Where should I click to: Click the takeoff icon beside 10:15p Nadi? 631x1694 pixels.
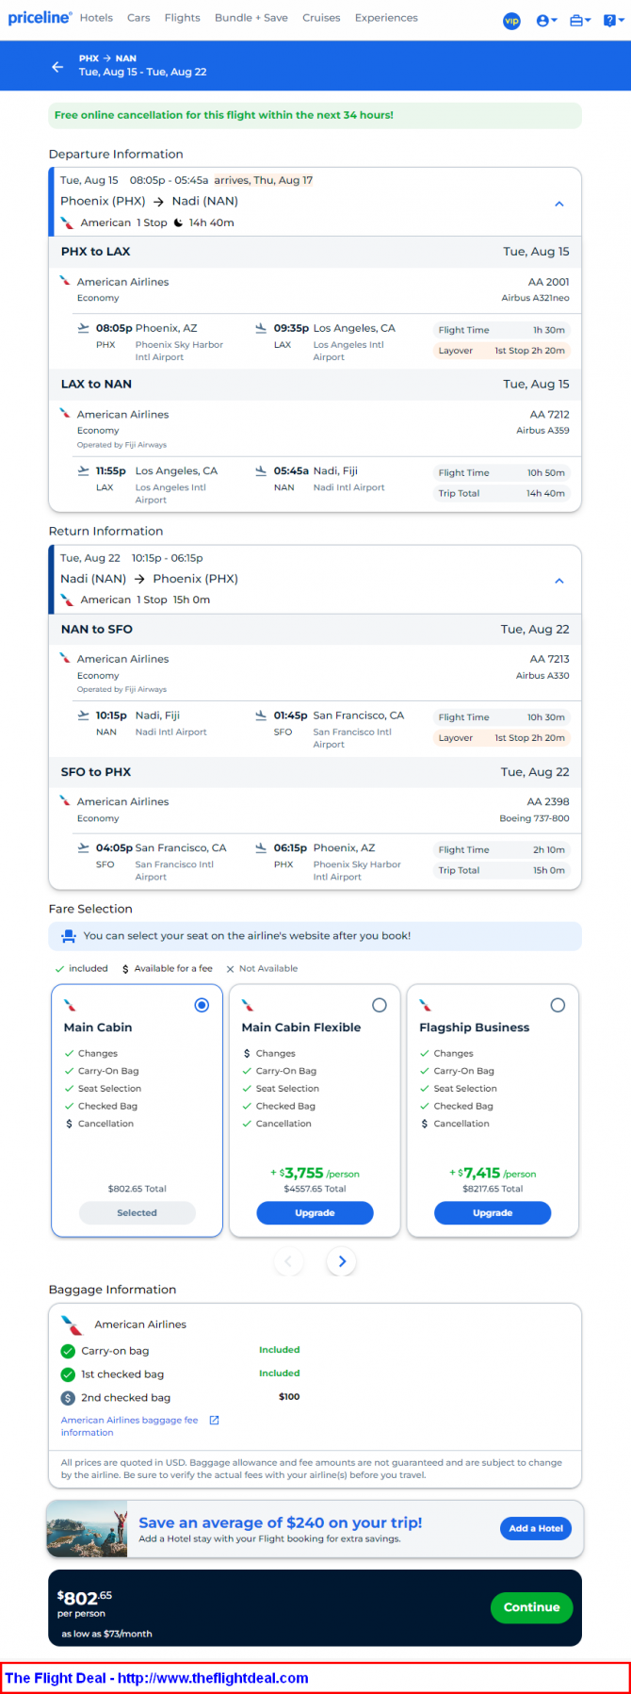point(84,715)
